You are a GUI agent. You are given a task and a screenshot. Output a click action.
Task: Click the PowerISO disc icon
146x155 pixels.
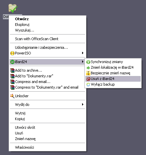[x=12, y=53]
